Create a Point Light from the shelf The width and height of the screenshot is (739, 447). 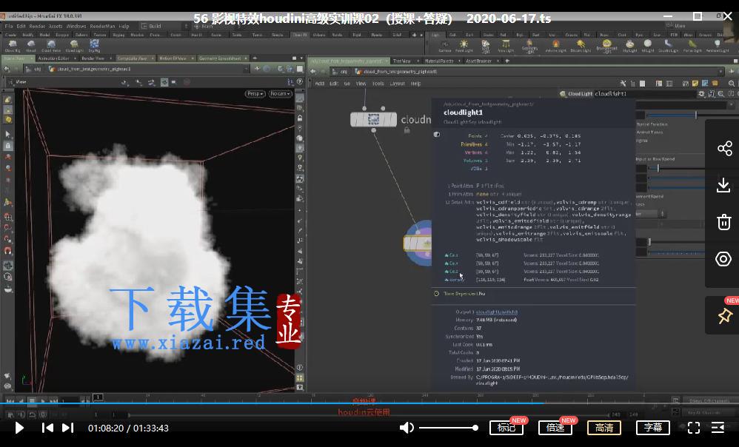[464, 46]
